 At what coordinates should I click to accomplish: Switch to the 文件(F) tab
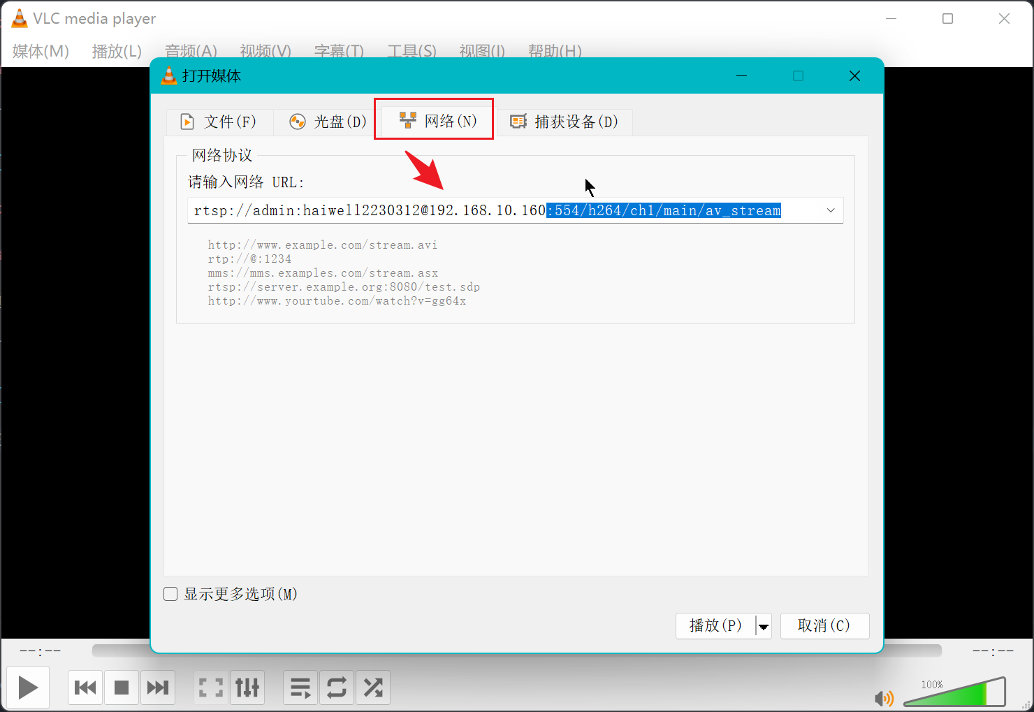[x=219, y=122]
